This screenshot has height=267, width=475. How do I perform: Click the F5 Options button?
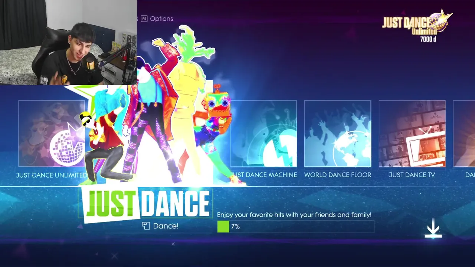tap(157, 19)
